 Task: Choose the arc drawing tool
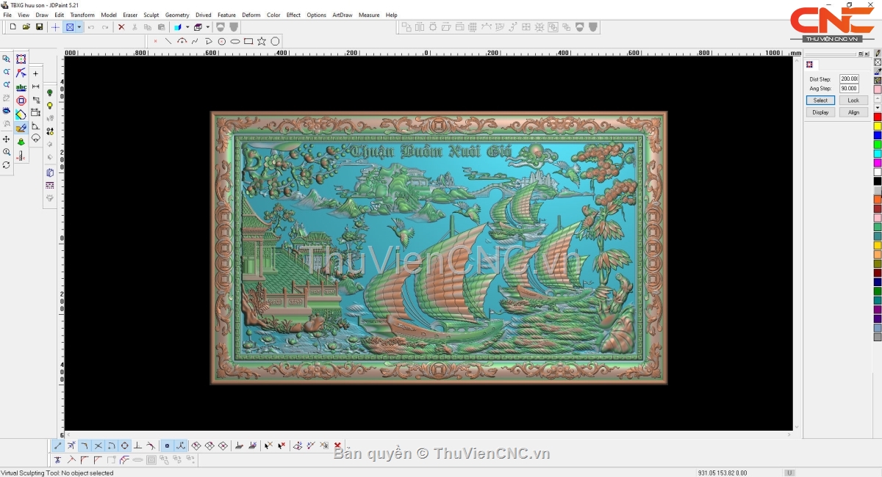[182, 41]
